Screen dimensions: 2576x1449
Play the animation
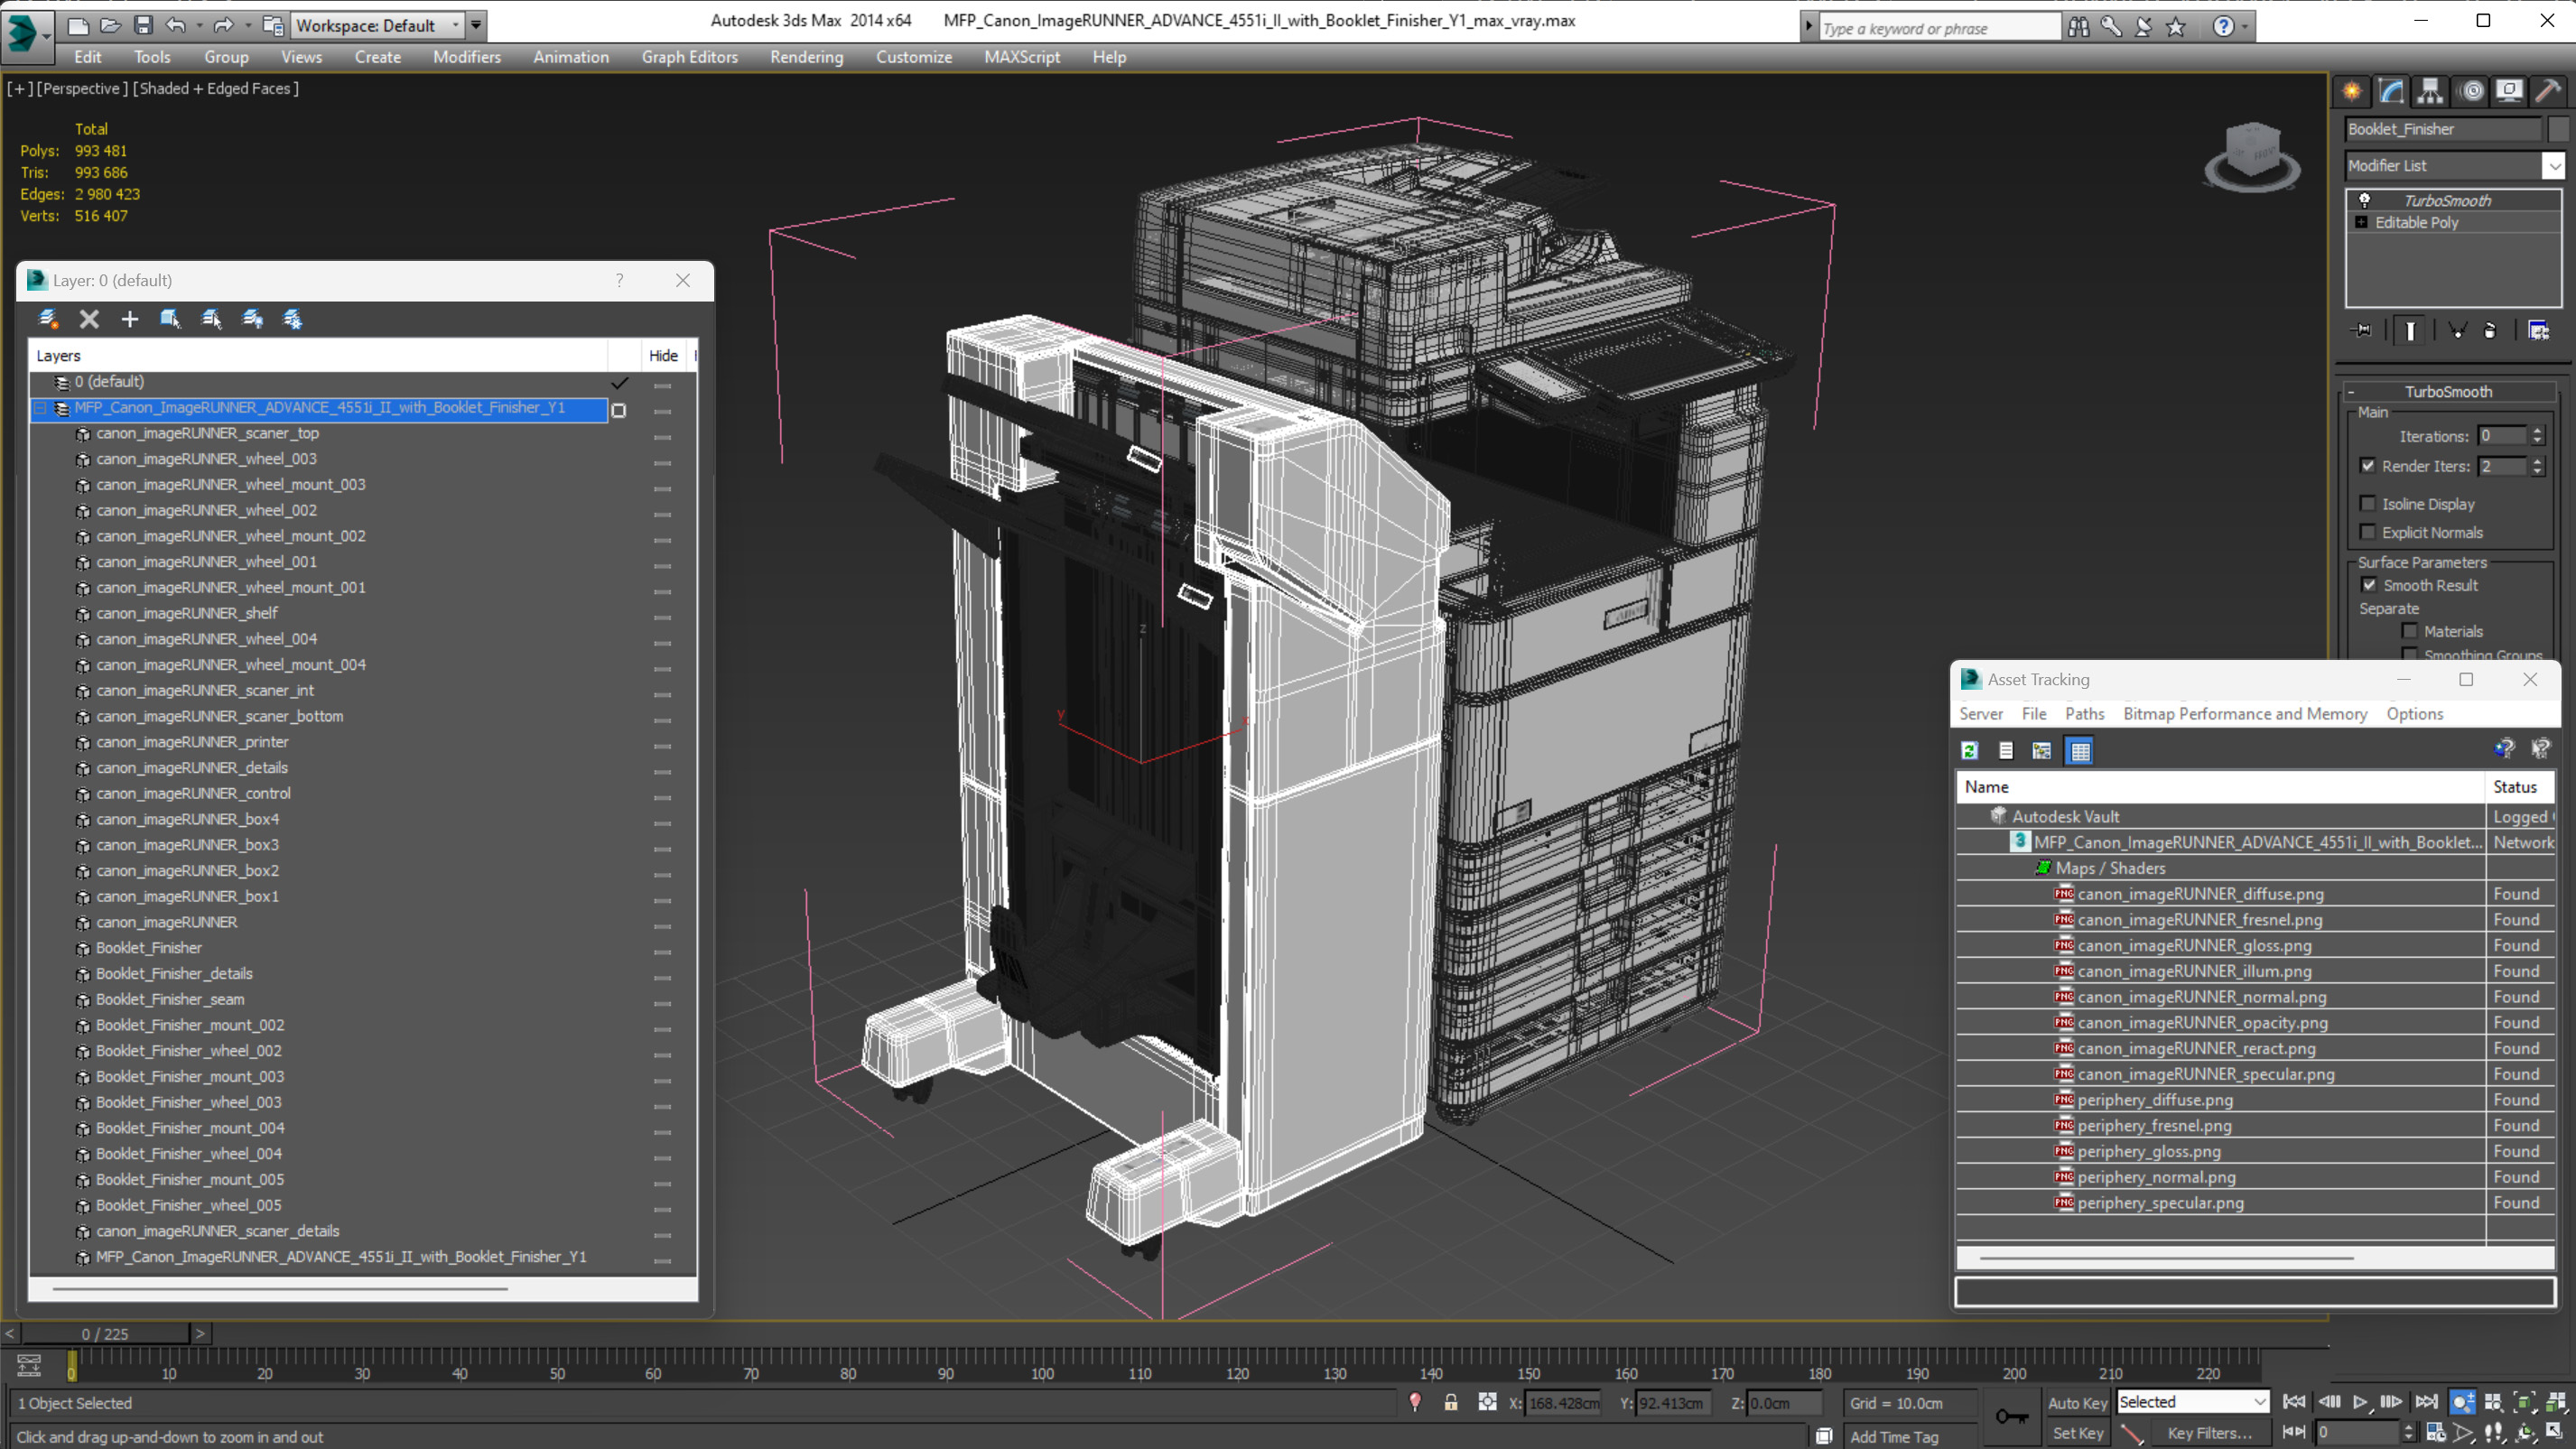pyautogui.click(x=2360, y=1402)
